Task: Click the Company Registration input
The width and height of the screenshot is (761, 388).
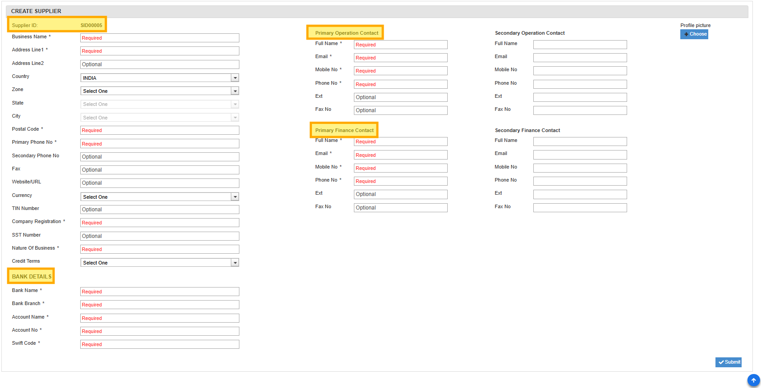Action: point(160,223)
